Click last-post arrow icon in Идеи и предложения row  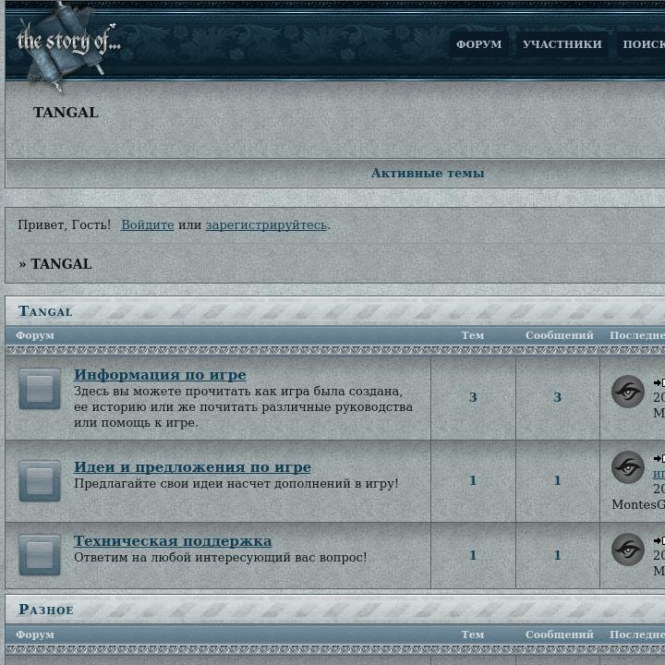coord(659,458)
